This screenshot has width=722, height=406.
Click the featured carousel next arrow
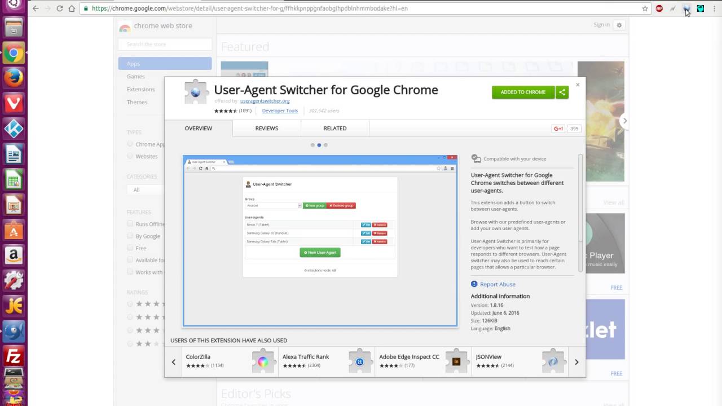coord(624,121)
